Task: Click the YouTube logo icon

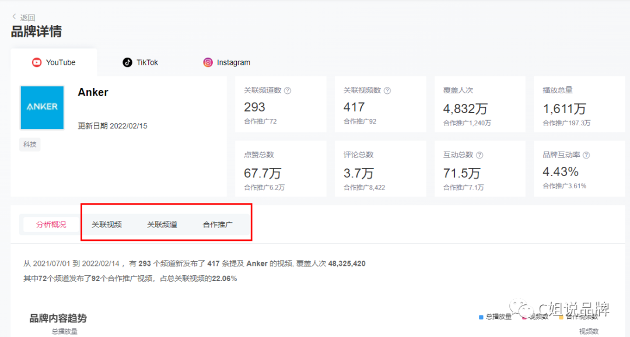Action: (37, 62)
